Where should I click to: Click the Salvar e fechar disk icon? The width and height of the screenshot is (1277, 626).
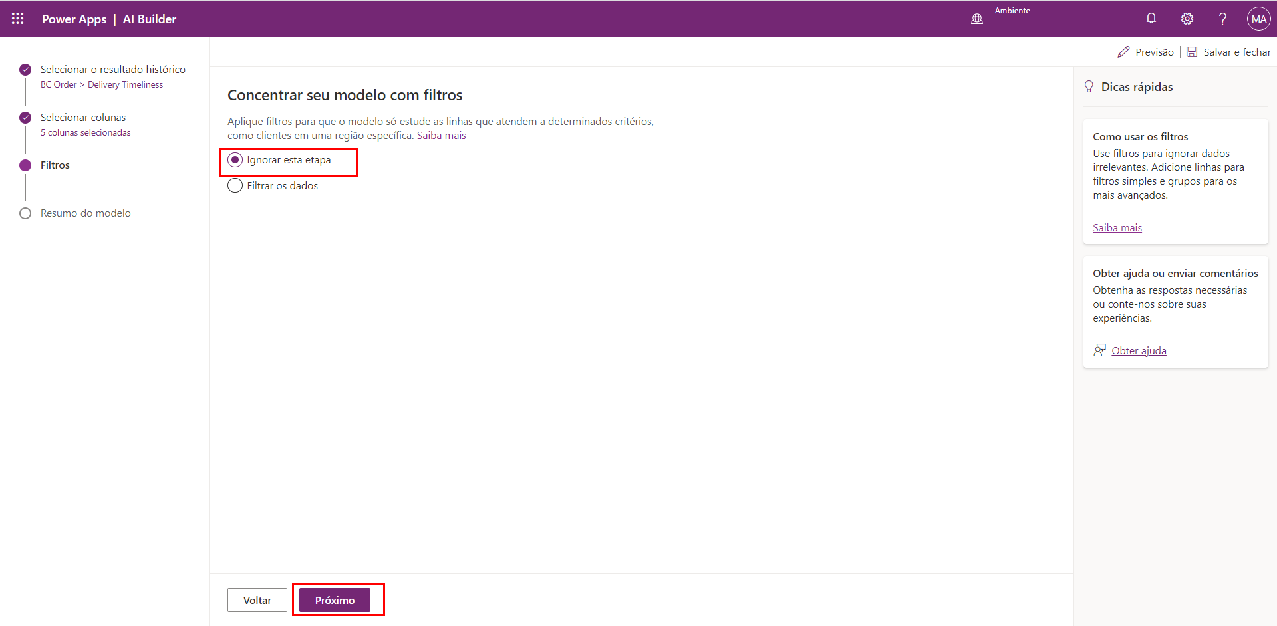[1192, 52]
